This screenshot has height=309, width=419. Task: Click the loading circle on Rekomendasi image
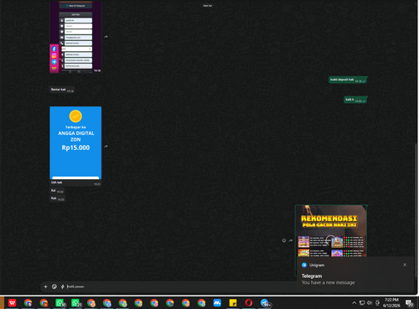click(331, 240)
